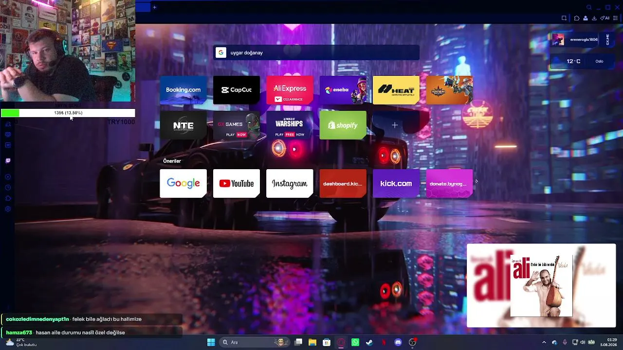Viewport: 623px width, 350px height.
Task: Open the GX Games Play Now tile
Action: pos(237,125)
